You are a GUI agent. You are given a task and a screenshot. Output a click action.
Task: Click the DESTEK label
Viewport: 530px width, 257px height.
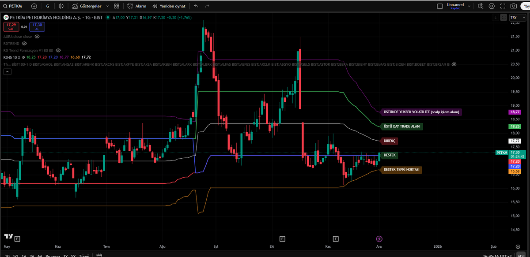pyautogui.click(x=390, y=155)
